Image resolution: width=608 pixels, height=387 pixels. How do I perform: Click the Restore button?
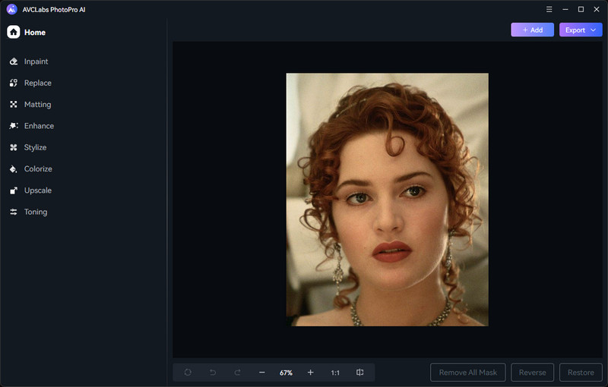[581, 373]
